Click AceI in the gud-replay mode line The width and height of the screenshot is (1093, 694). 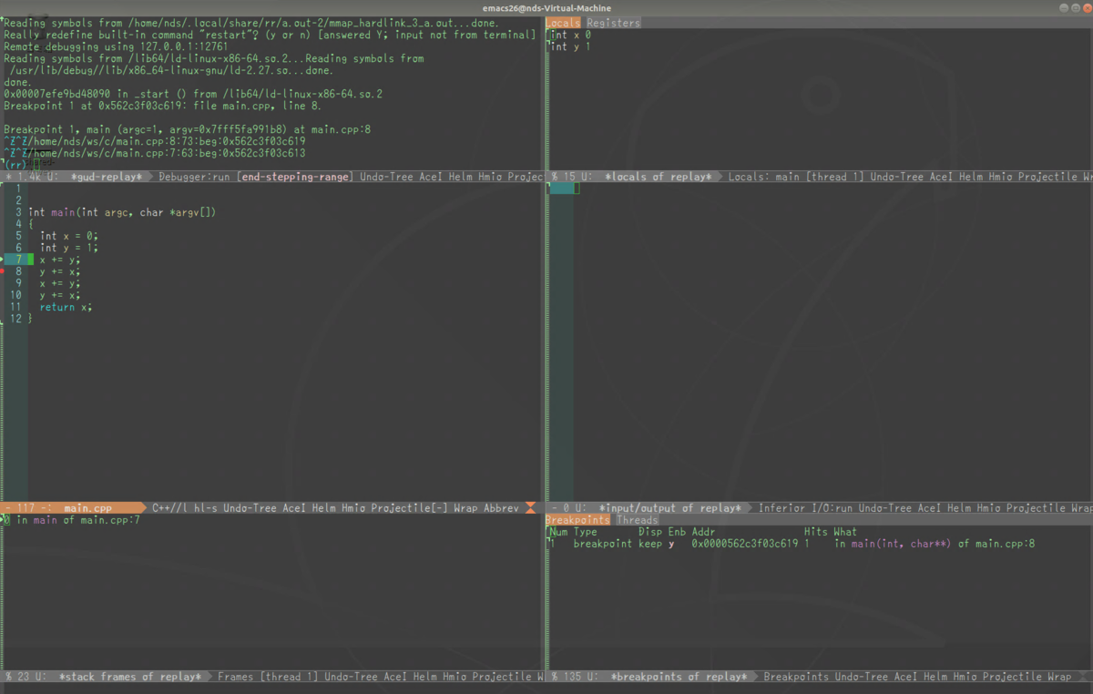[x=430, y=177]
